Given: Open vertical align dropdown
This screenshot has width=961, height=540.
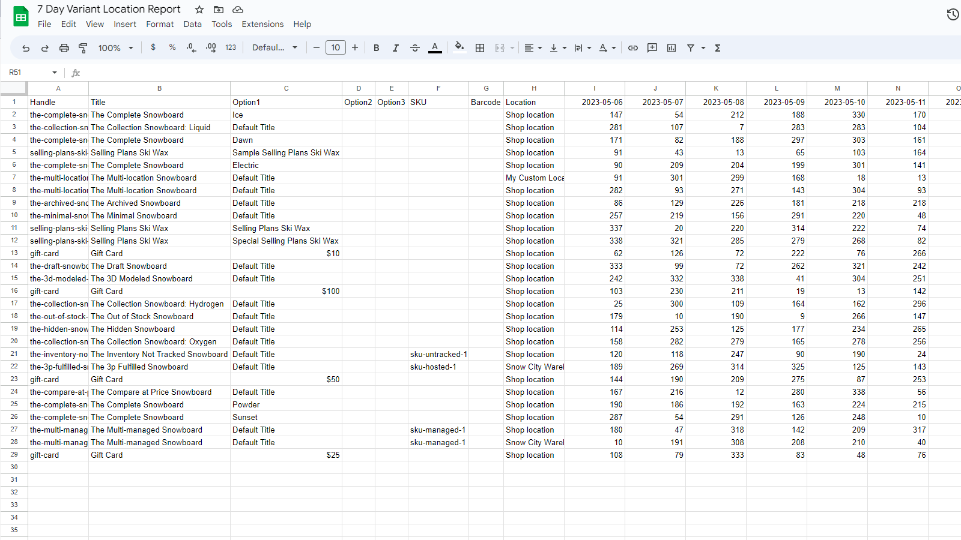Looking at the screenshot, I should click(558, 48).
